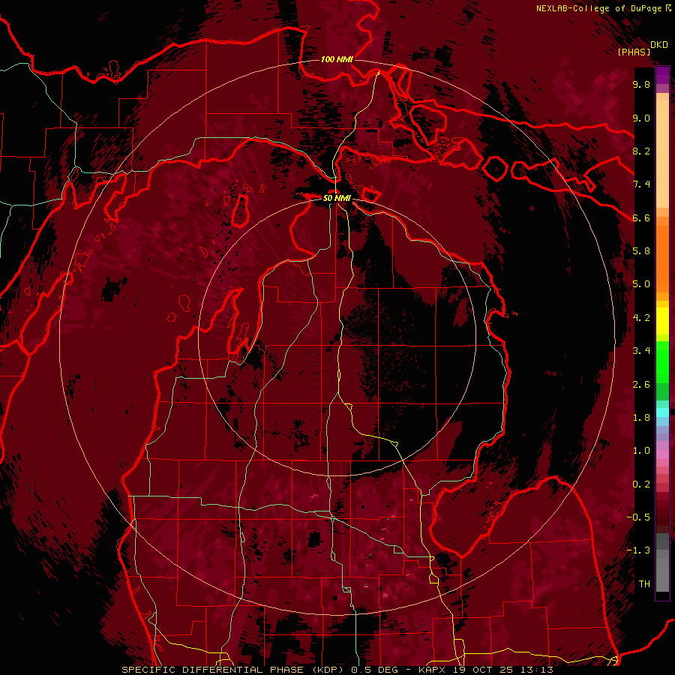Click the -0.5 legend value
Viewport: 675px width, 675px height.
pyautogui.click(x=638, y=517)
